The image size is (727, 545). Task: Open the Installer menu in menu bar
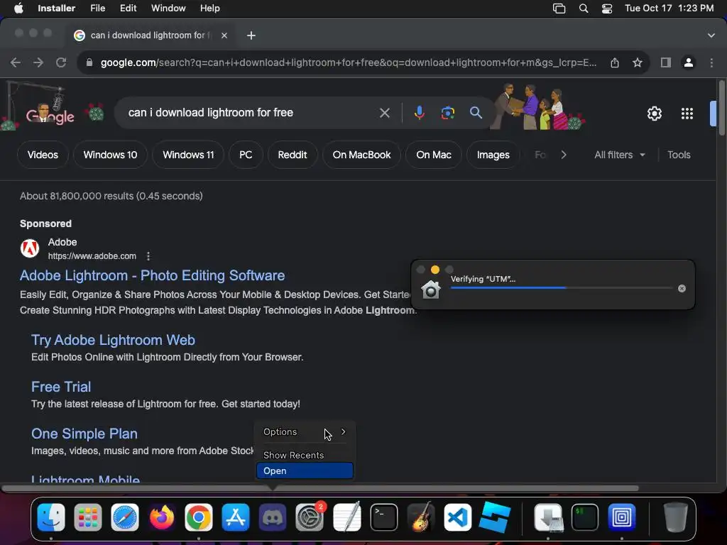[56, 9]
